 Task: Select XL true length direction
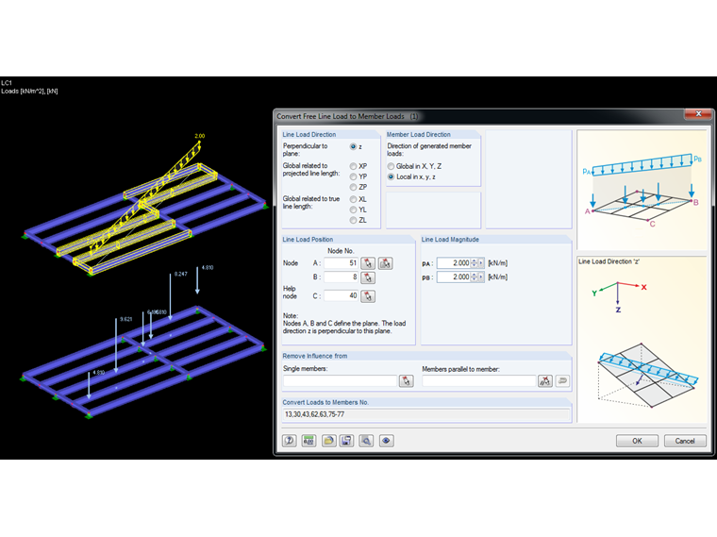coord(353,199)
